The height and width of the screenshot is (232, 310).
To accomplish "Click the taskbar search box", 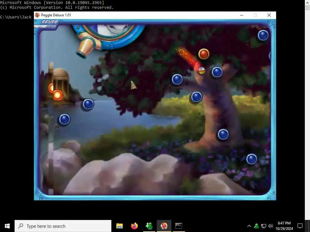I will 63,226.
